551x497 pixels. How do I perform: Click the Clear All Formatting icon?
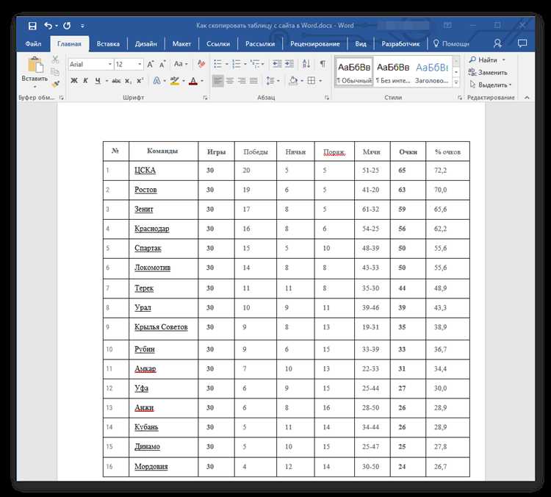tap(201, 64)
